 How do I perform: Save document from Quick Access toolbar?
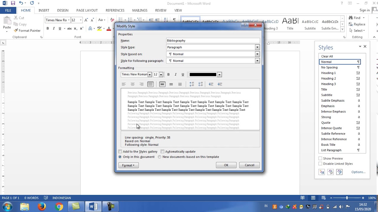coord(13,3)
